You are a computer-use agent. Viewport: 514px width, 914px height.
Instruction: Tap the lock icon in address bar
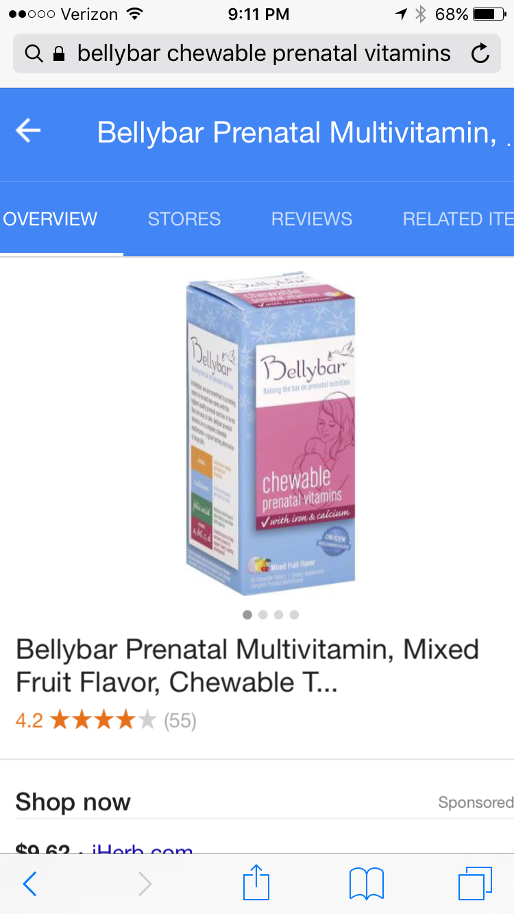[59, 53]
